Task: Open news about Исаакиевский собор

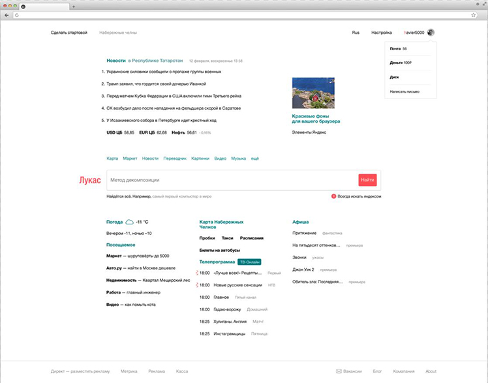Action: 162,120
